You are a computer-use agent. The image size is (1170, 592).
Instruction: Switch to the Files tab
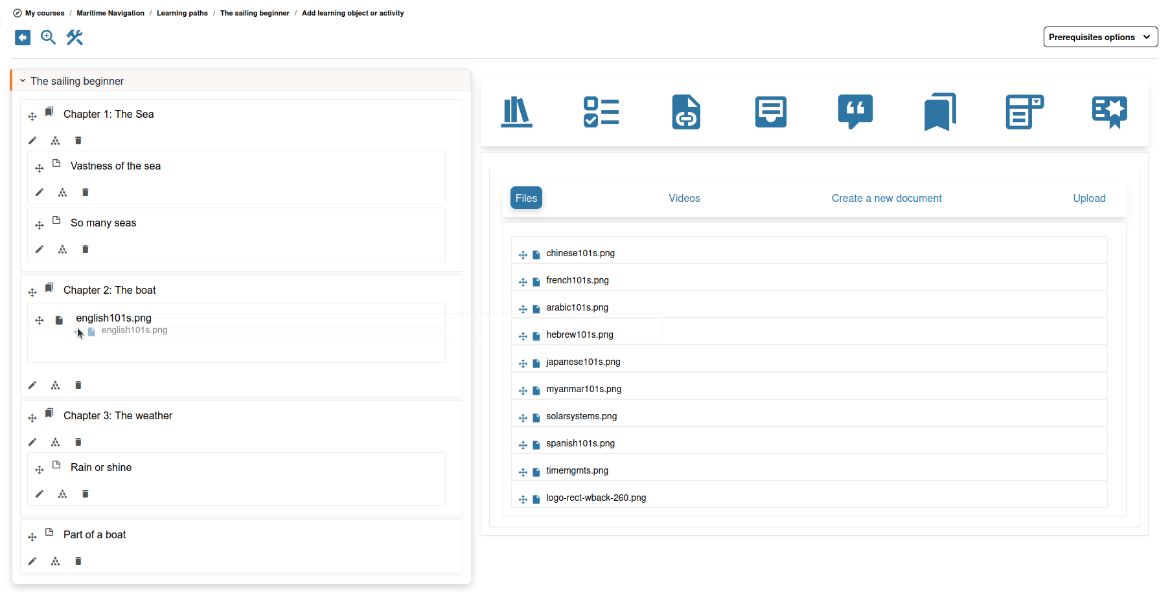point(526,198)
